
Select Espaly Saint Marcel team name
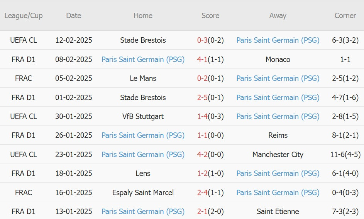click(x=143, y=192)
